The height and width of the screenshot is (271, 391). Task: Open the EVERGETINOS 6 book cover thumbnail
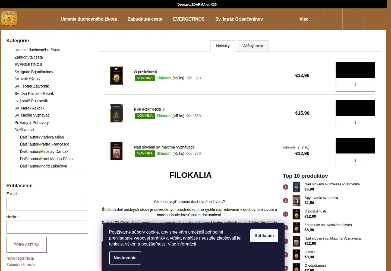[116, 113]
